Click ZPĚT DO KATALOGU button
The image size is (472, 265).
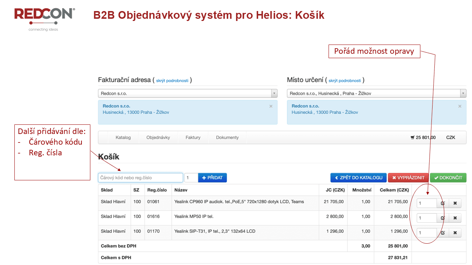tap(358, 178)
